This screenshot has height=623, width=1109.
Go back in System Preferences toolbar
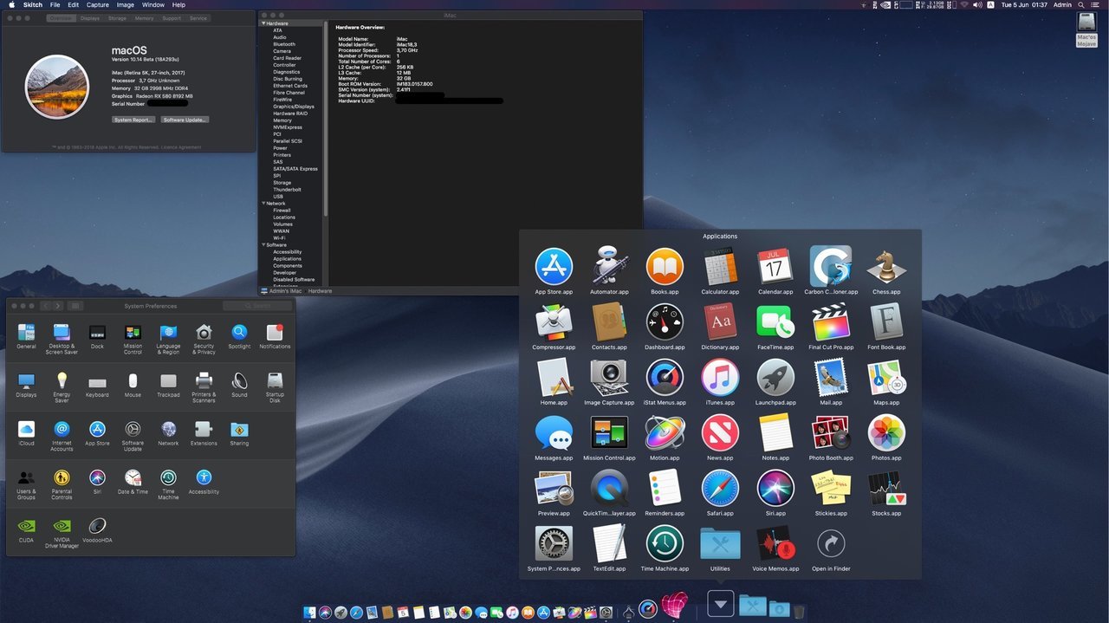(46, 306)
